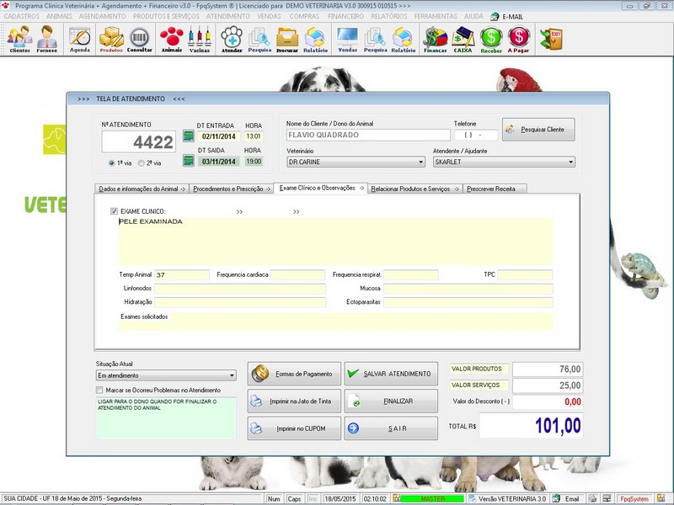Click the Hidratação input field

[240, 302]
